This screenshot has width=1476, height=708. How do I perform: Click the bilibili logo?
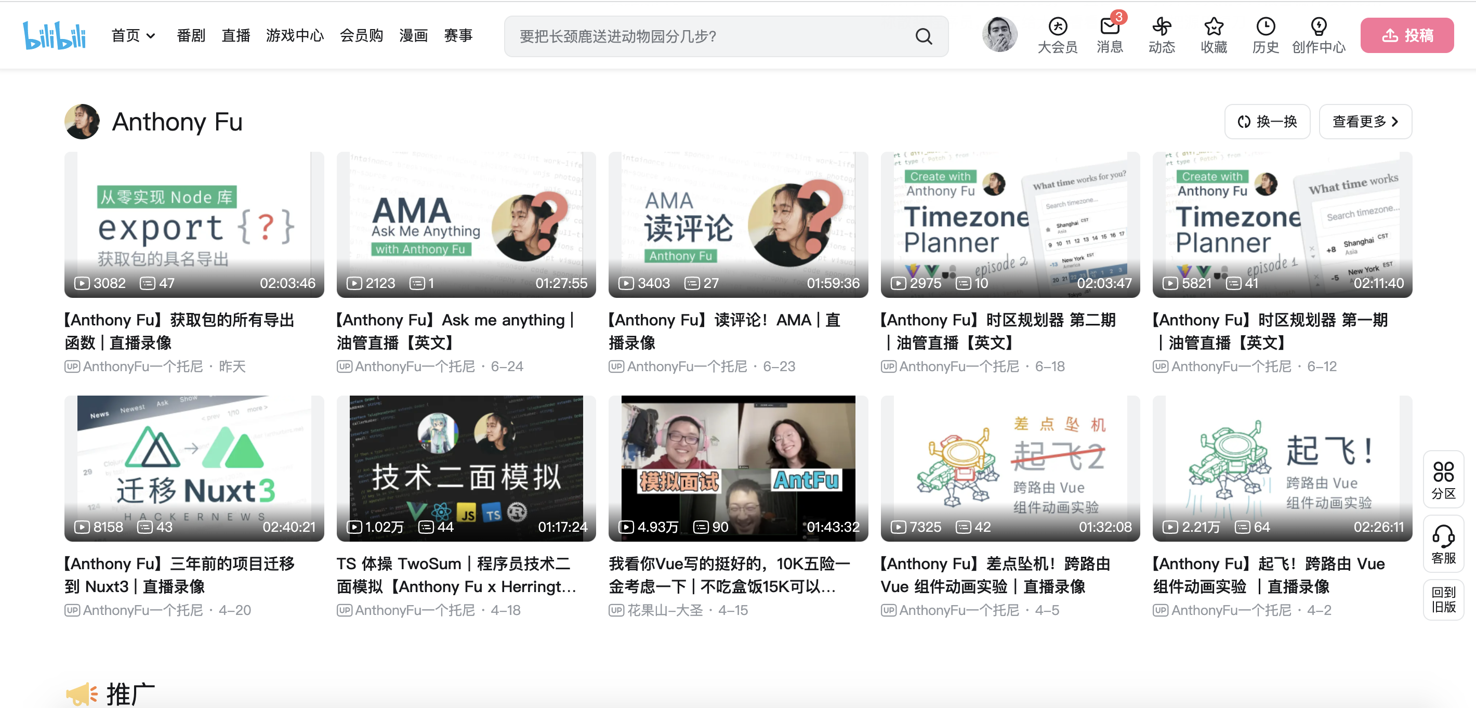pyautogui.click(x=54, y=35)
